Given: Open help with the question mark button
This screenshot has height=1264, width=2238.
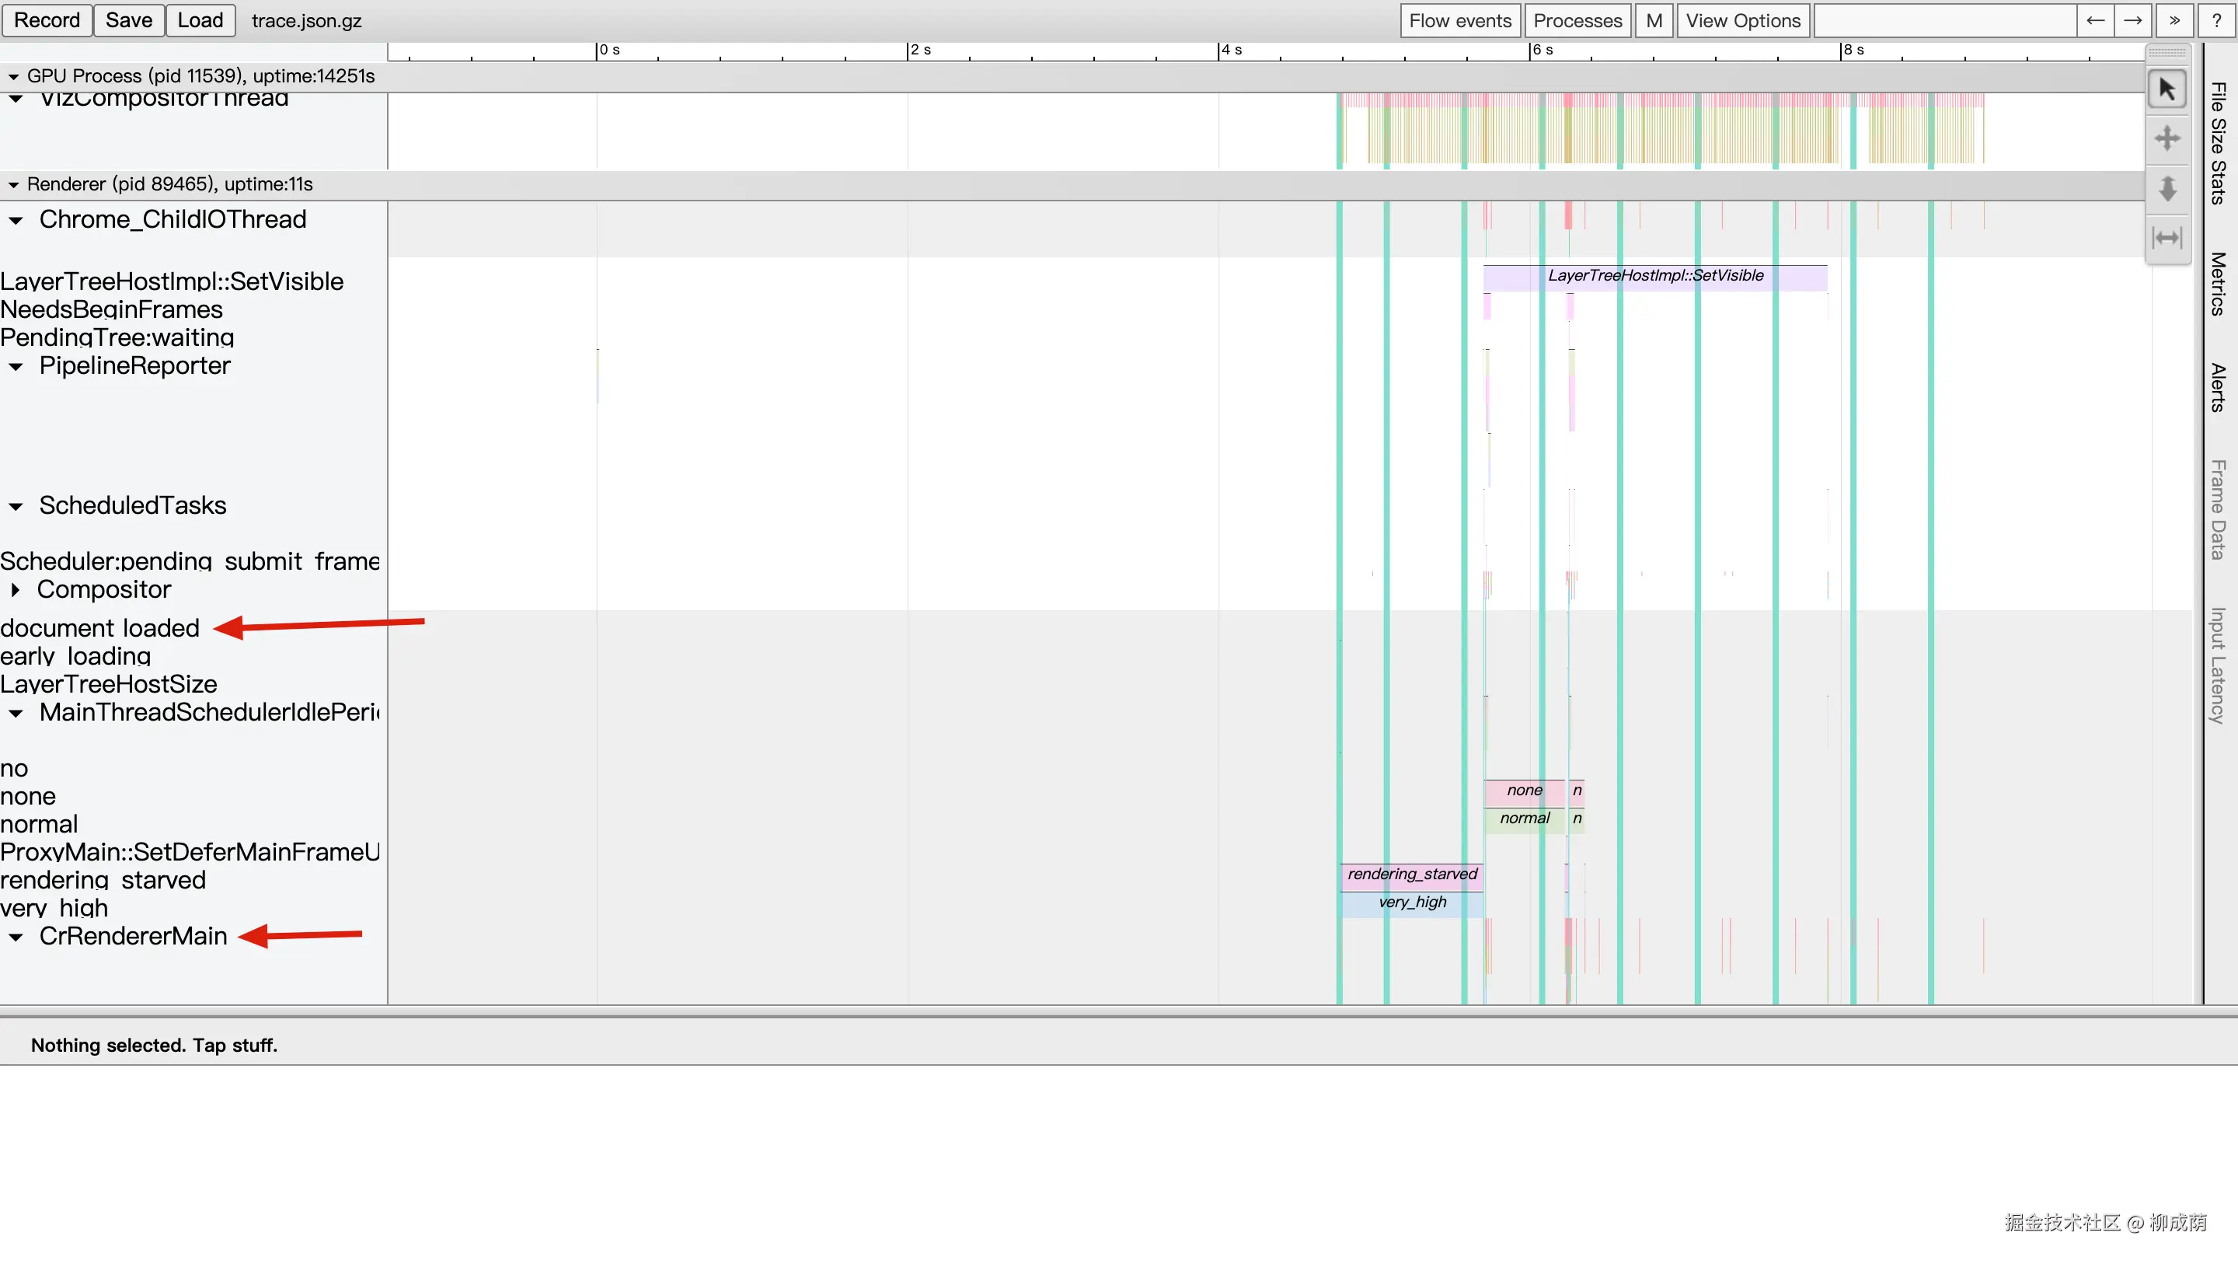Looking at the screenshot, I should point(2216,21).
